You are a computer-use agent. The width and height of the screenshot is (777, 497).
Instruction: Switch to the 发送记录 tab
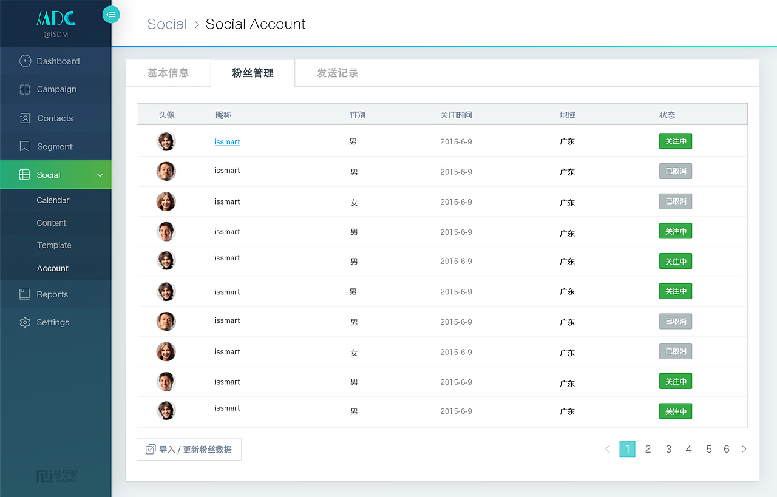(x=338, y=73)
